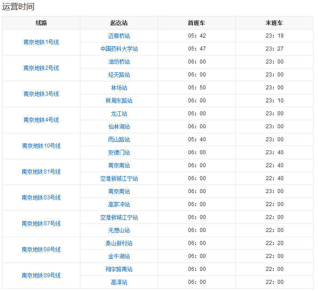Click the 末班车 column header

pyautogui.click(x=274, y=23)
